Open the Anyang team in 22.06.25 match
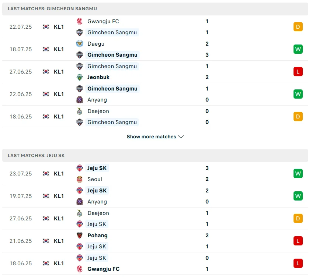The image size is (309, 280). tap(97, 100)
